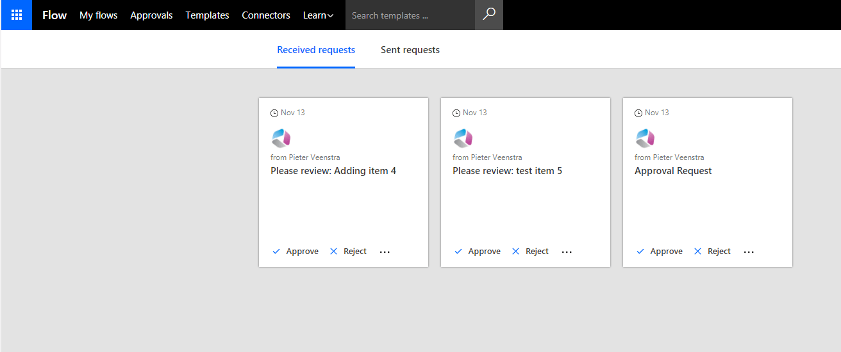Switch to the Sent requests tab

(410, 50)
